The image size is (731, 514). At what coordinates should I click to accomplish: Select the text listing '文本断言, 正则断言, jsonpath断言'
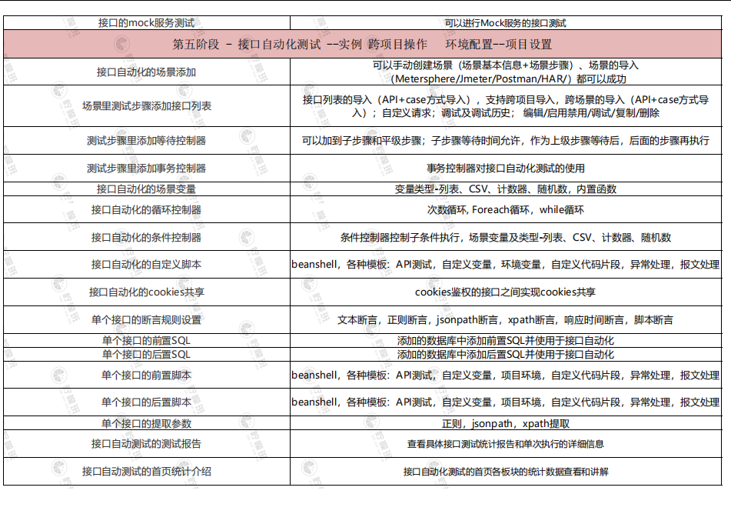click(x=505, y=320)
